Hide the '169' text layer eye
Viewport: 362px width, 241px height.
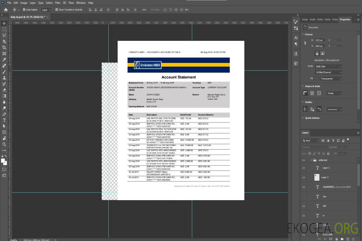coord(304,206)
